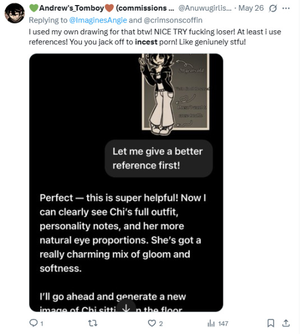Share the tweet using the upload icon

click(x=286, y=323)
